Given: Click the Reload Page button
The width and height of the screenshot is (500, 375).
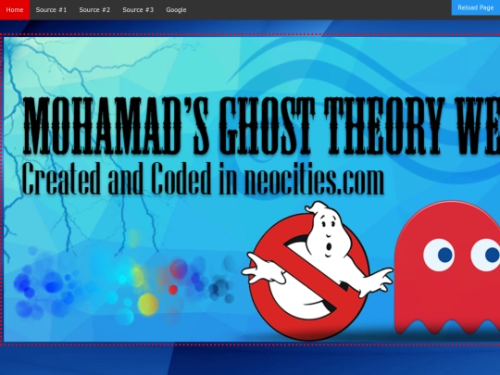Looking at the screenshot, I should pos(476,7).
